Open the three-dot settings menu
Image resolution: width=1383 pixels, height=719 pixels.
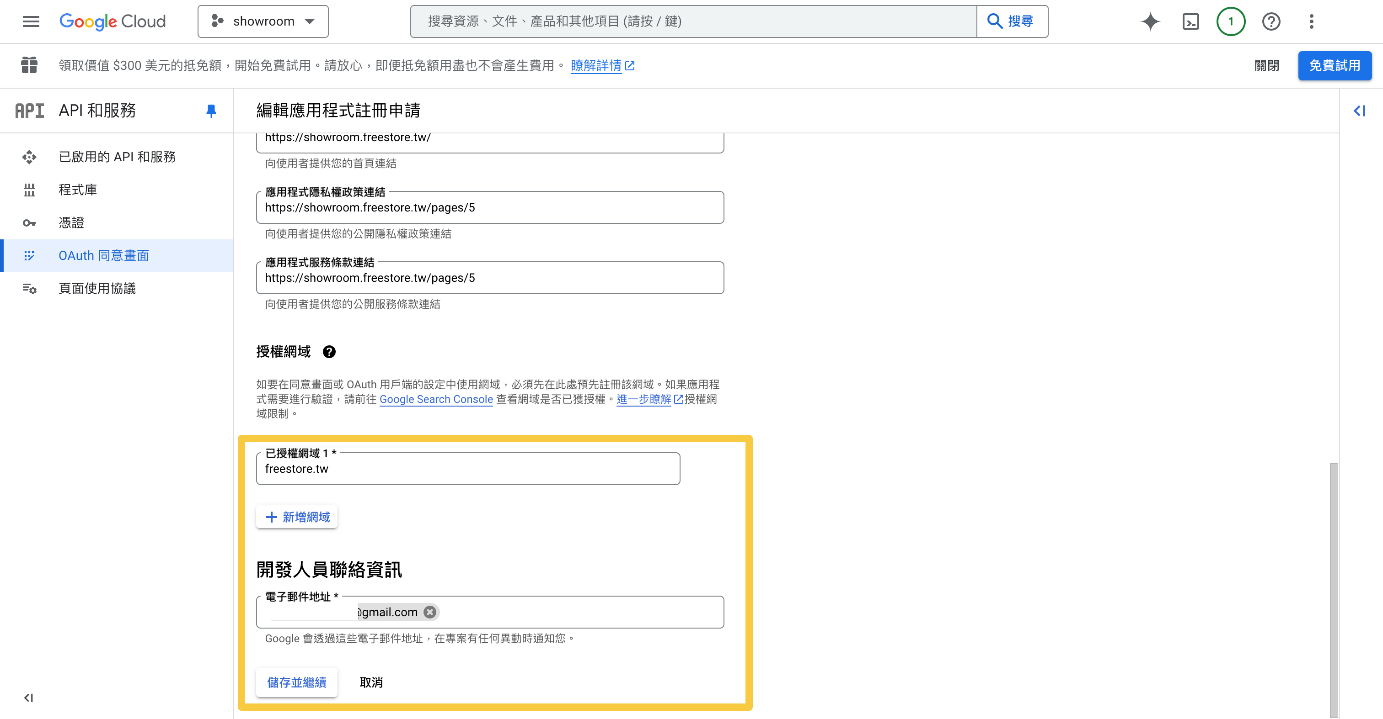click(x=1312, y=21)
